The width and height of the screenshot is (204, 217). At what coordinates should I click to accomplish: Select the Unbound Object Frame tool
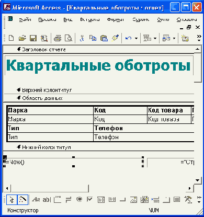144,200
